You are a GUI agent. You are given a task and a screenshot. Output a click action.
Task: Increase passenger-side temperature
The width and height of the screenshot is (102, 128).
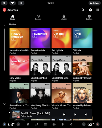pyautogui.click(x=98, y=124)
